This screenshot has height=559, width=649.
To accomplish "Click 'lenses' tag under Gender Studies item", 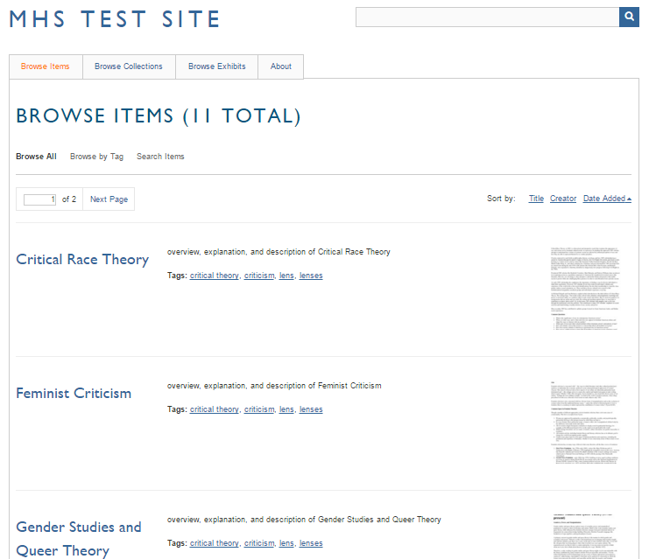I will (x=311, y=543).
